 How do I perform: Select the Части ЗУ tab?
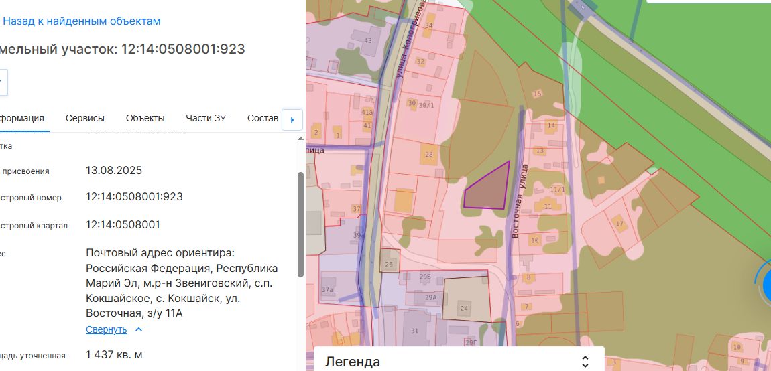(206, 119)
